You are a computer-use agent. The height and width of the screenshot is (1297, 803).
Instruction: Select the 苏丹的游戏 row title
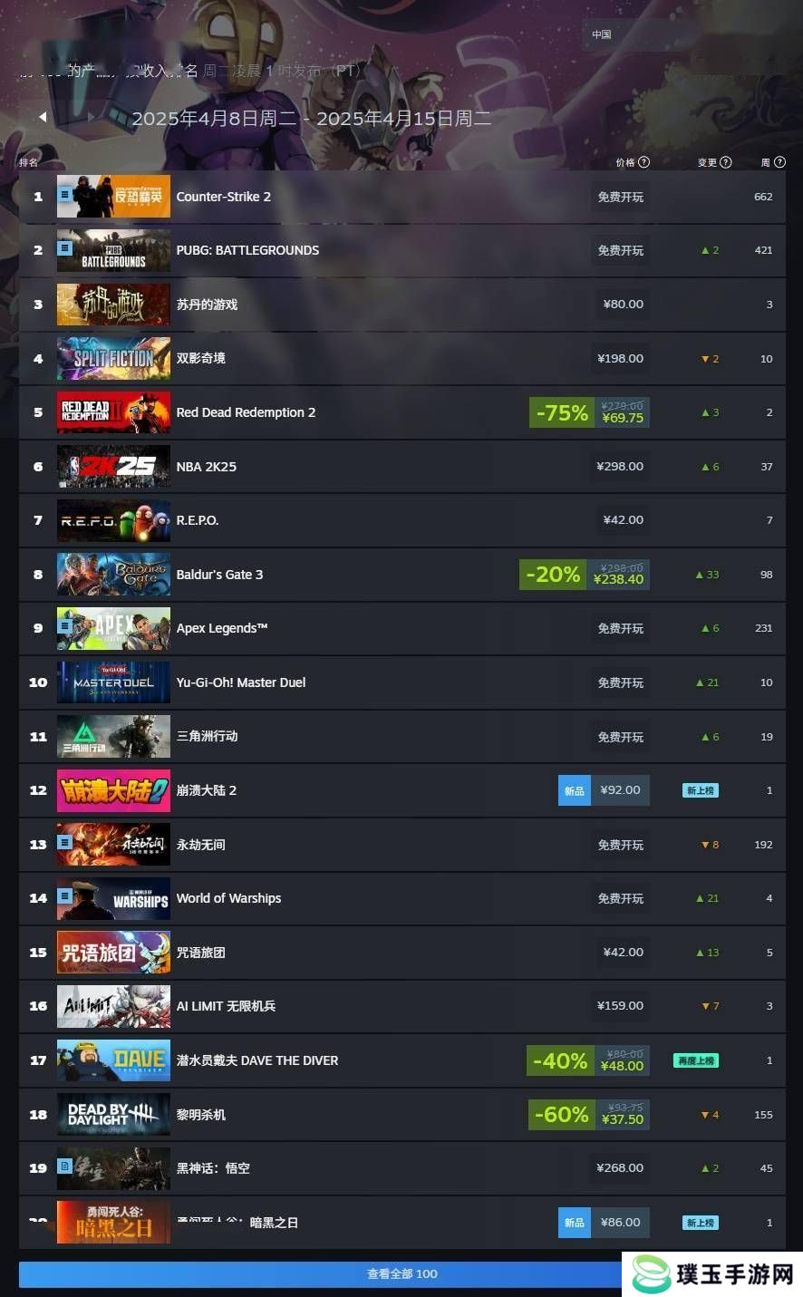[207, 305]
